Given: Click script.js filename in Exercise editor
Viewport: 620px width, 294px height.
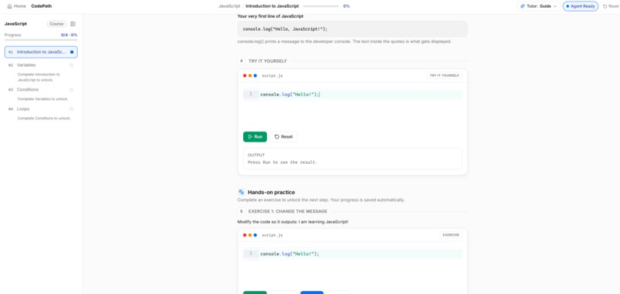Looking at the screenshot, I should [272, 235].
